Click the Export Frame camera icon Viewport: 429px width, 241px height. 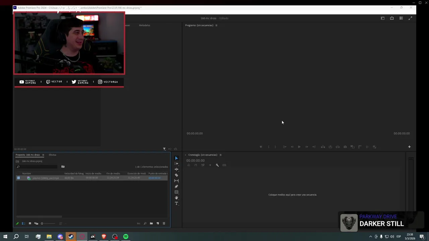(x=345, y=147)
